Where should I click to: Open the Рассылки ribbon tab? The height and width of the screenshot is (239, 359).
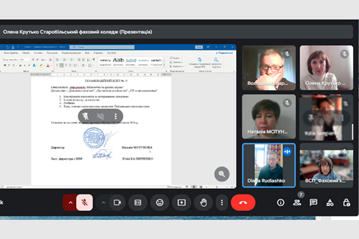[52, 53]
